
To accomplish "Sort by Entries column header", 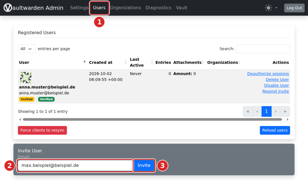I will (x=163, y=62).
